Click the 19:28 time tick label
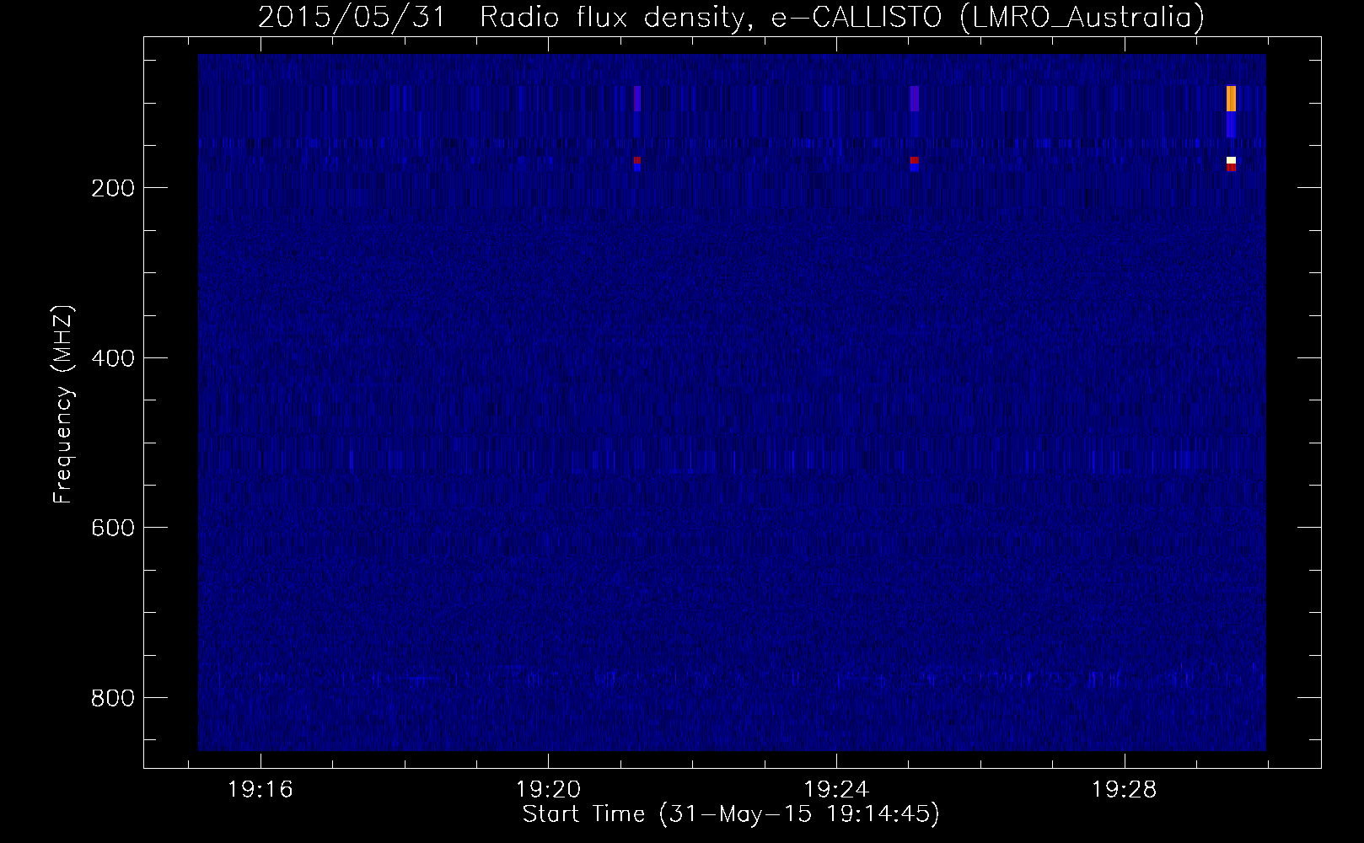 1125,790
